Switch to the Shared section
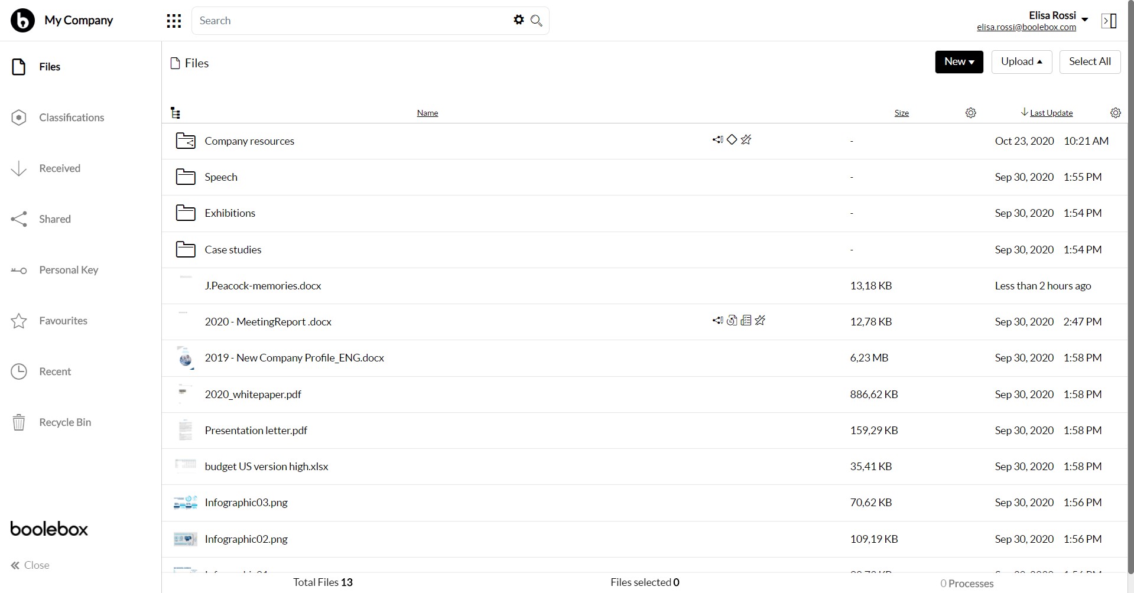 (x=18, y=219)
